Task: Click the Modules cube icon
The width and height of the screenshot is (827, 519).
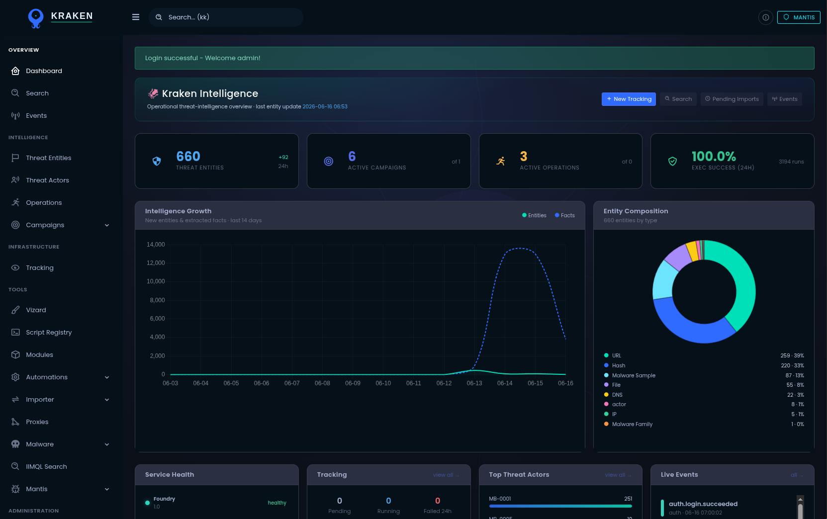Action: pyautogui.click(x=15, y=355)
